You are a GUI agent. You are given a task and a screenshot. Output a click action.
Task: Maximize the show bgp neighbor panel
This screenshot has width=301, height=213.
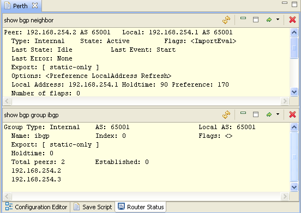[256, 20]
